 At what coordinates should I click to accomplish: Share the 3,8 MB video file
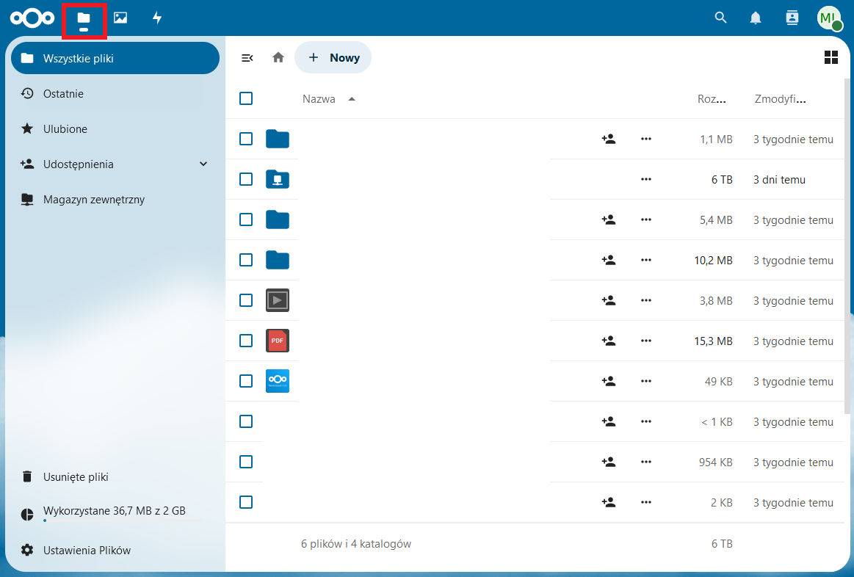tap(608, 300)
